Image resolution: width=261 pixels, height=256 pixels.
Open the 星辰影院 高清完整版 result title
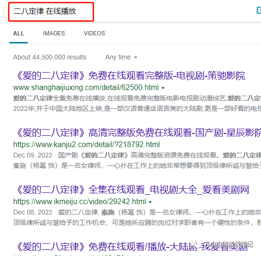138,133
